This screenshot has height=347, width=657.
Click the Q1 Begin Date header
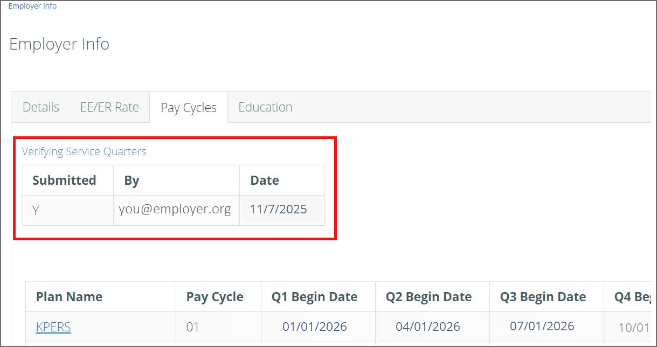[315, 297]
